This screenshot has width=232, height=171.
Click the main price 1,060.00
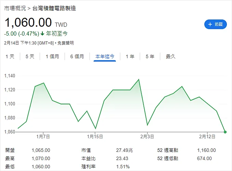pyautogui.click(x=28, y=23)
